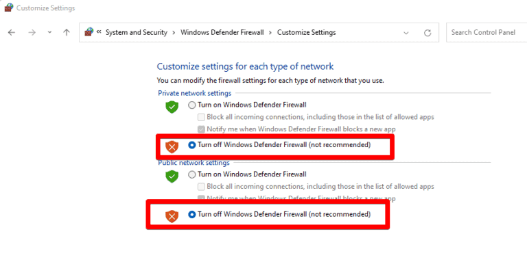Image resolution: width=527 pixels, height=275 pixels.
Task: Click the Back navigation arrow
Action: [12, 32]
